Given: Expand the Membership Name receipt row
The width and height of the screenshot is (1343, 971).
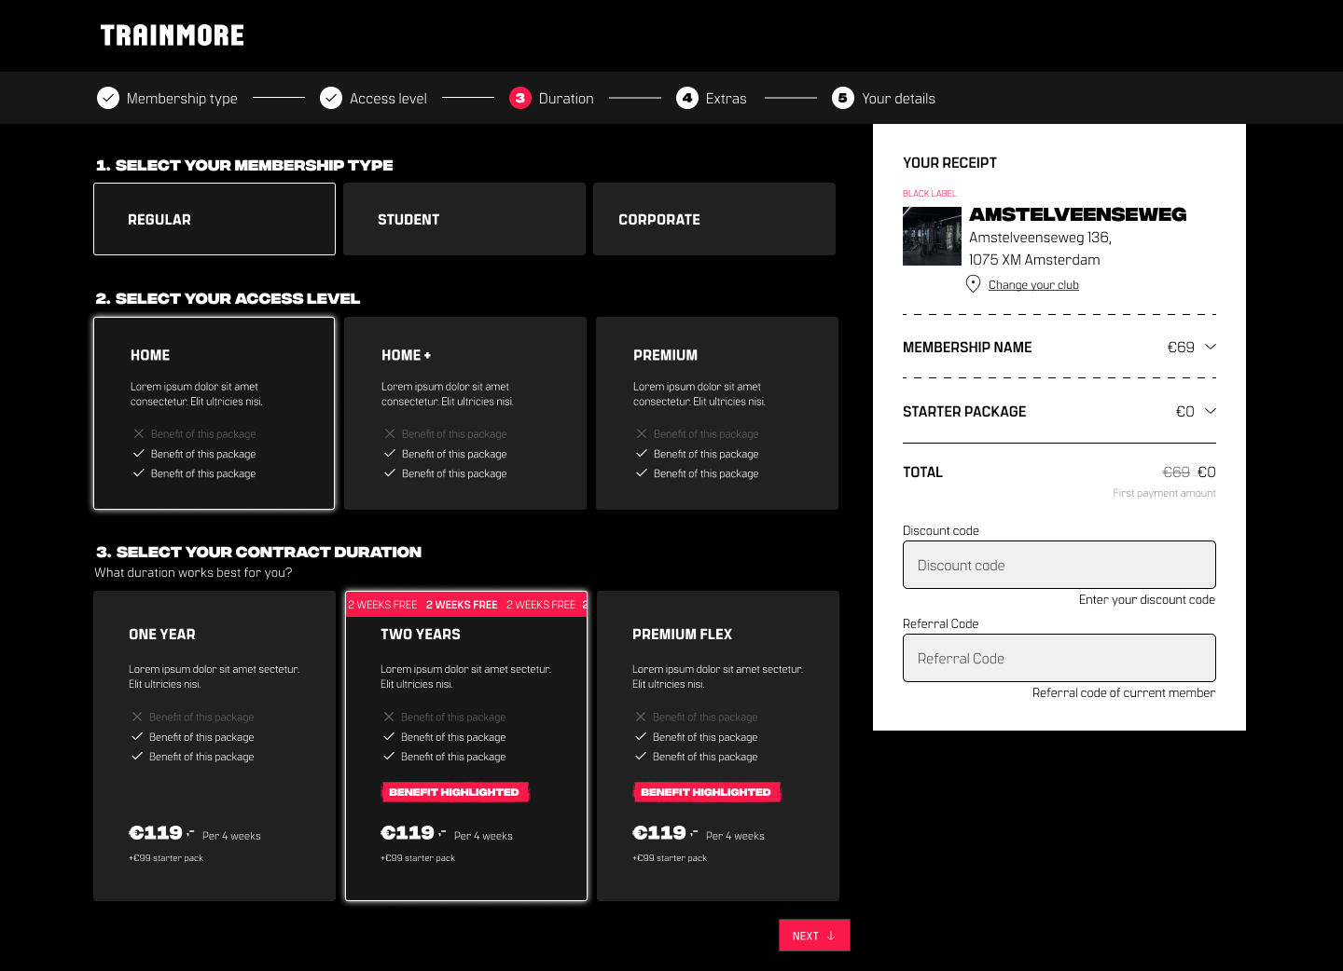Looking at the screenshot, I should (x=1059, y=347).
